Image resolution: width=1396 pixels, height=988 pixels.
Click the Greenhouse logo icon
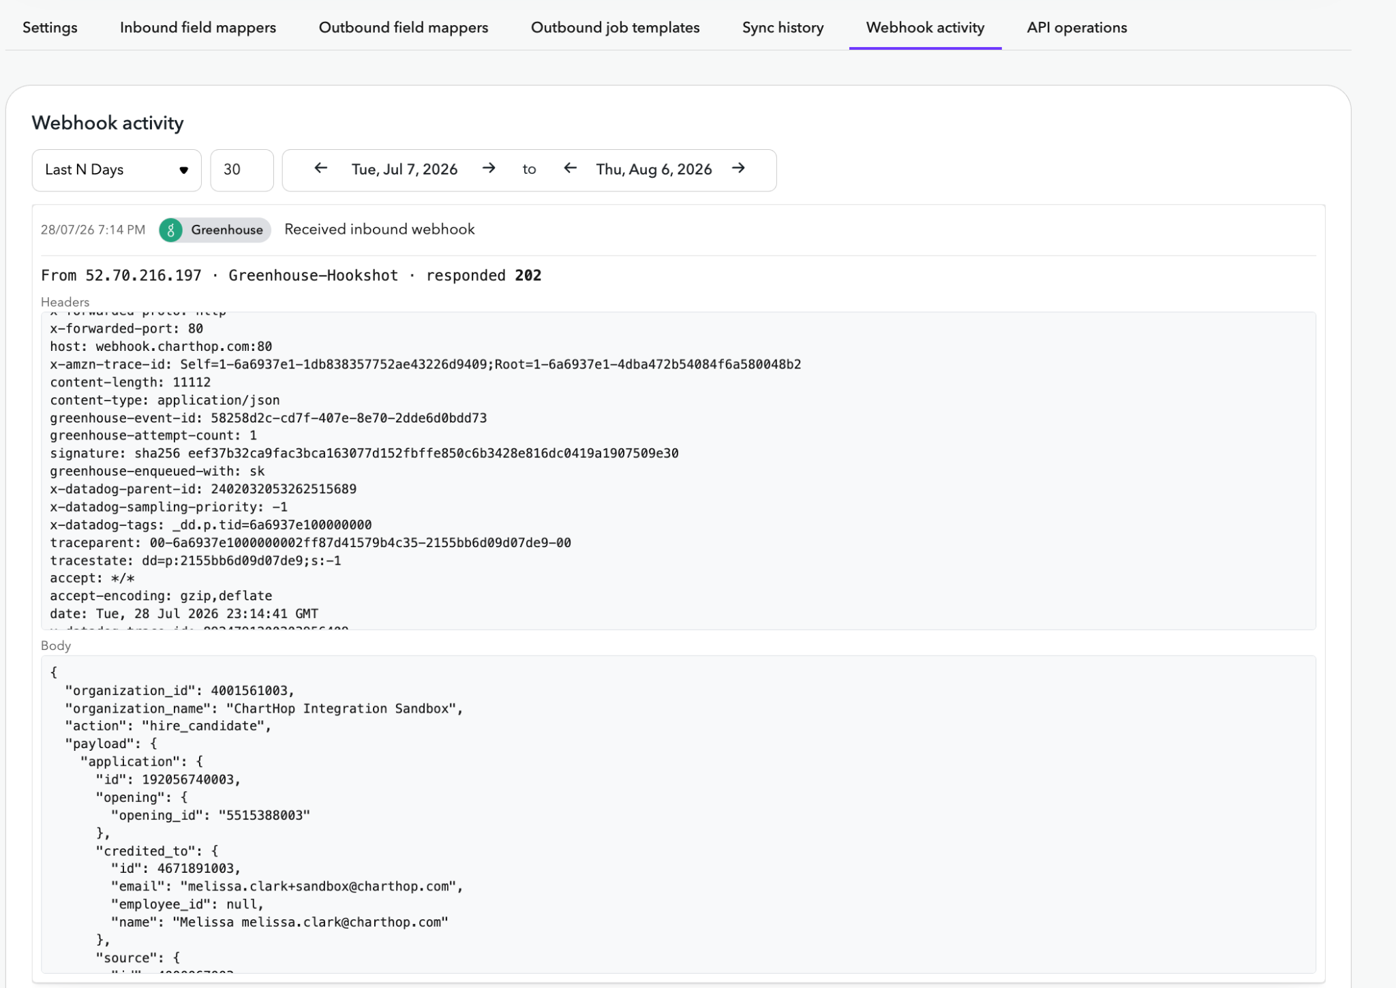tap(171, 230)
